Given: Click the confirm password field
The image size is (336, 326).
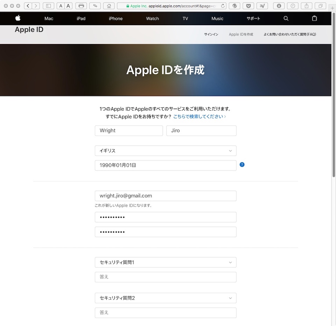Looking at the screenshot, I should click(x=166, y=232).
